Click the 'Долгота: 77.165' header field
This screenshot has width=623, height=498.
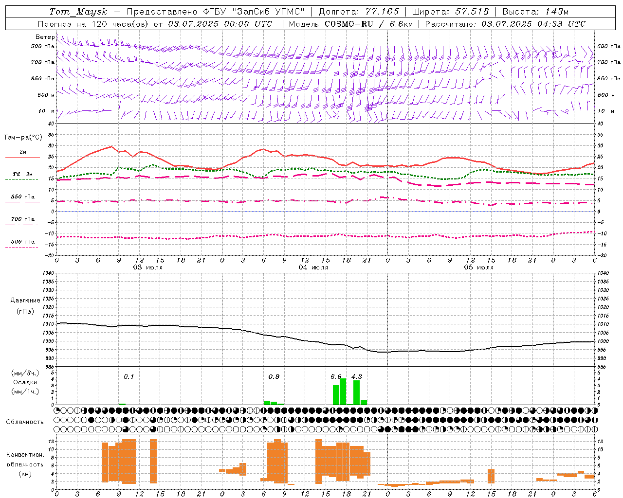coord(359,12)
